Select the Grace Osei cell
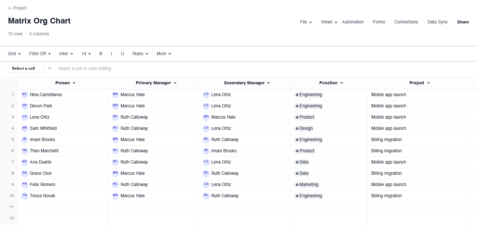Image resolution: width=477 pixels, height=228 pixels. pyautogui.click(x=63, y=173)
